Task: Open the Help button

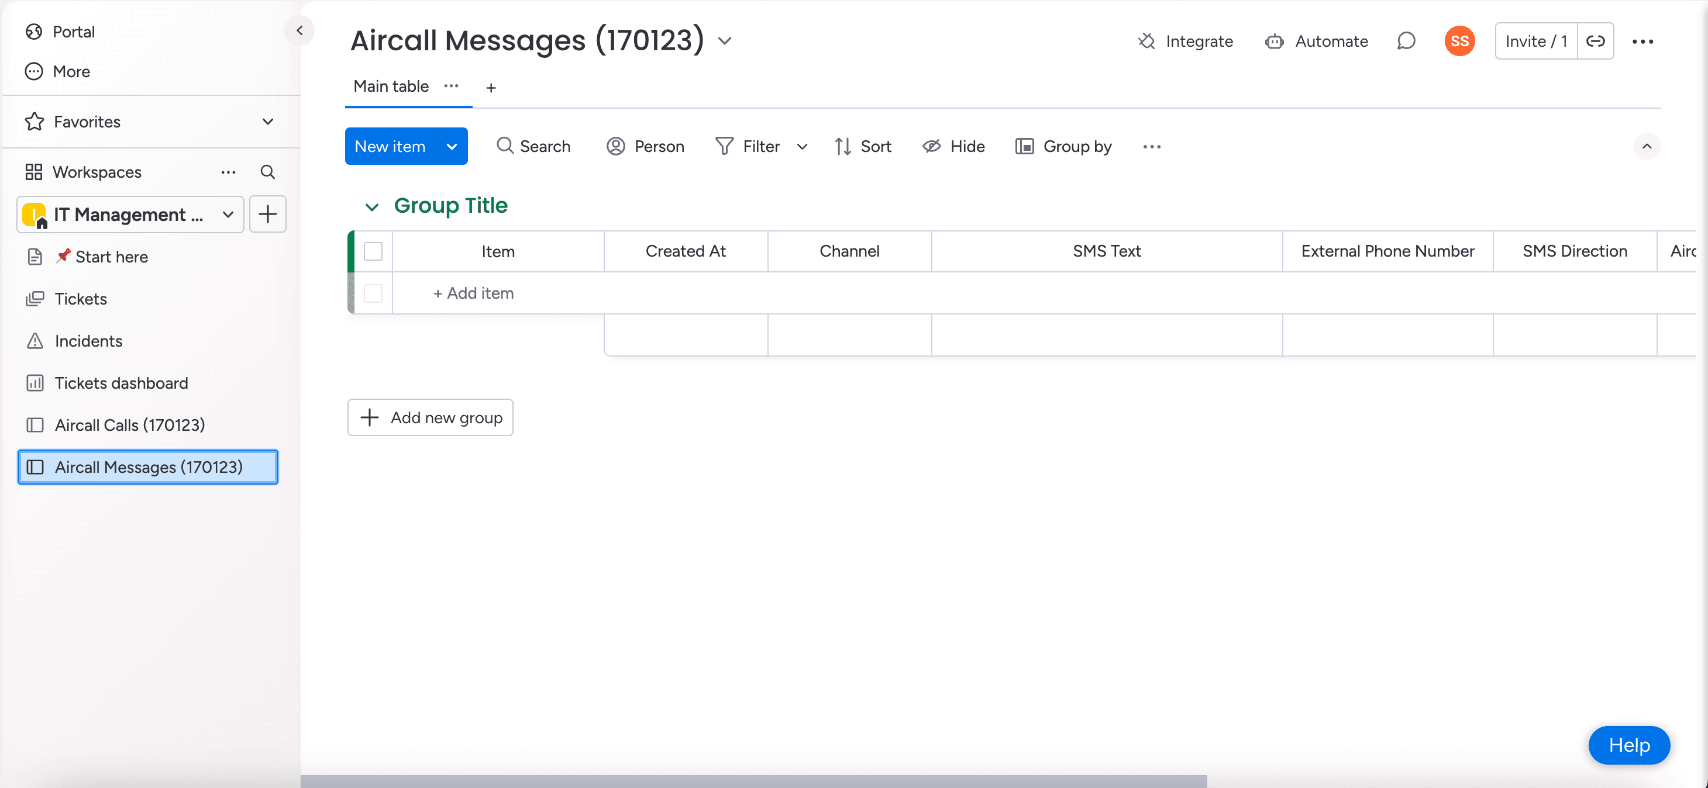Action: (x=1628, y=745)
